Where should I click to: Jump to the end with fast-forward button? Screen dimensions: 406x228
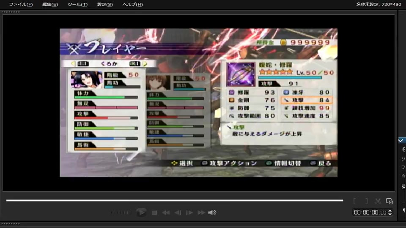pos(201,213)
